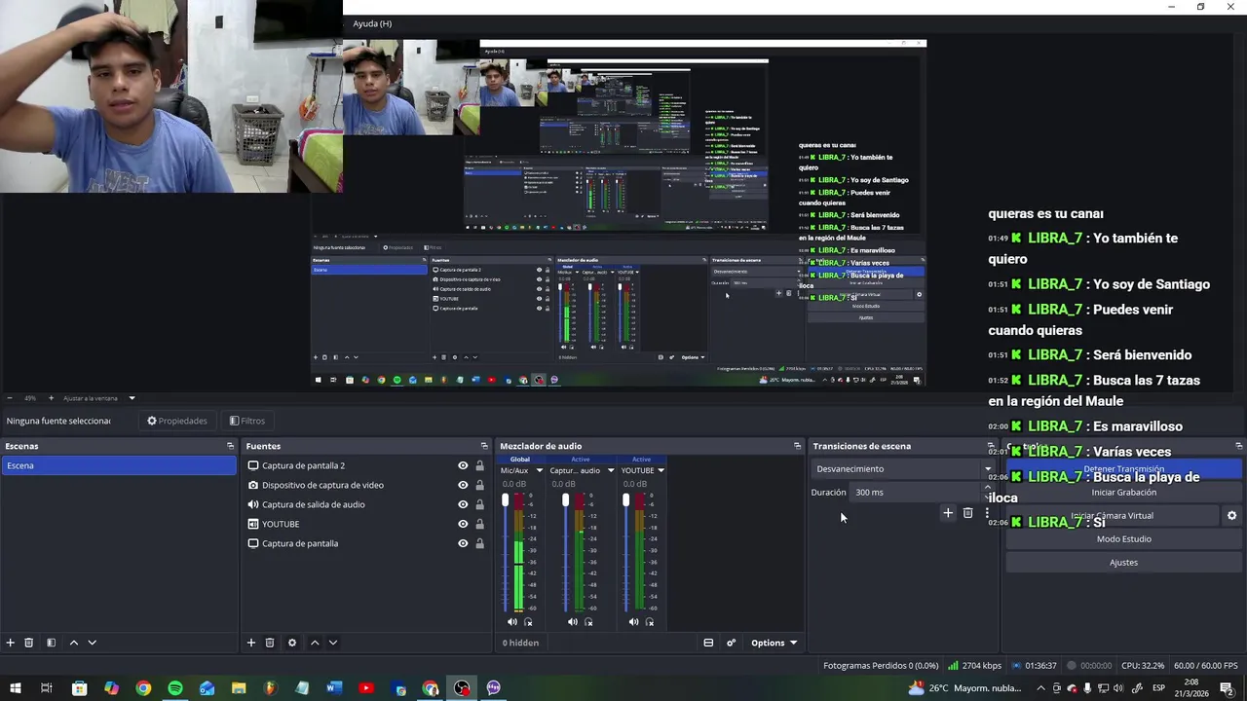Open Spotify from the taskbar
Image resolution: width=1247 pixels, height=701 pixels.
(175, 688)
